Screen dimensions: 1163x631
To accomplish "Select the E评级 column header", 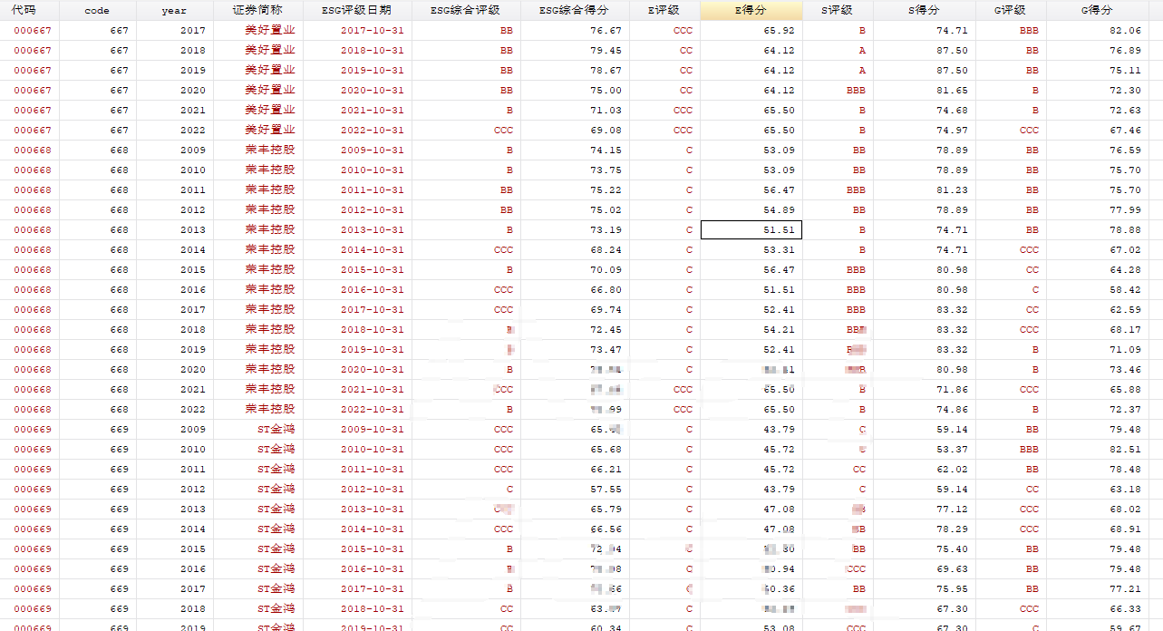I will (664, 10).
